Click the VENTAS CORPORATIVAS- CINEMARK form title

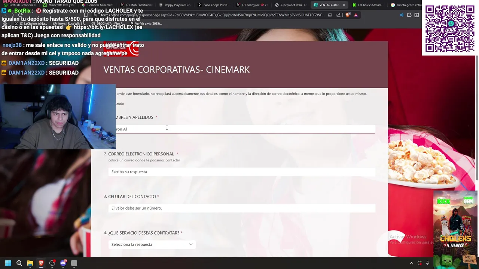(x=177, y=69)
